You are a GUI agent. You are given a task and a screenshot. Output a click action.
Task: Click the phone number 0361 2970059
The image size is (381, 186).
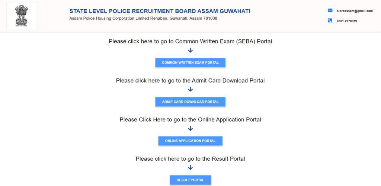pos(347,21)
